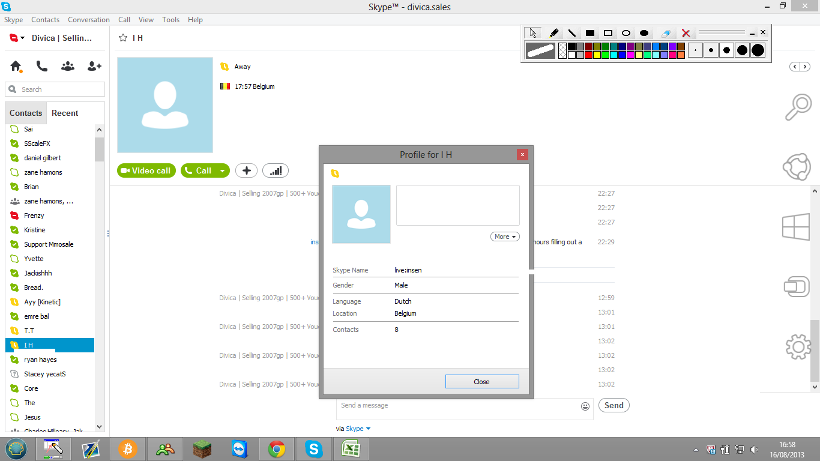Pick the smallest brush size dot
The image size is (820, 461).
[695, 50]
